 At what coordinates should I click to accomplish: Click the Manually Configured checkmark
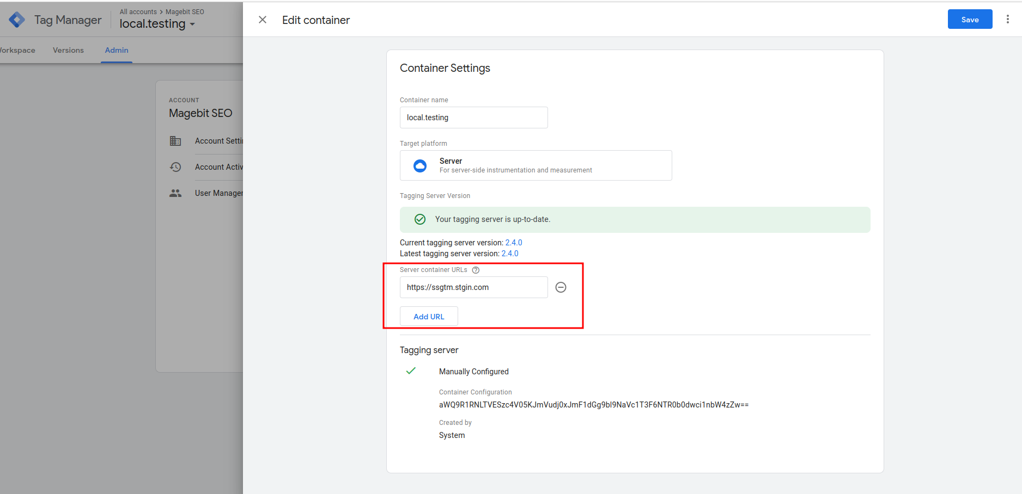coord(411,370)
